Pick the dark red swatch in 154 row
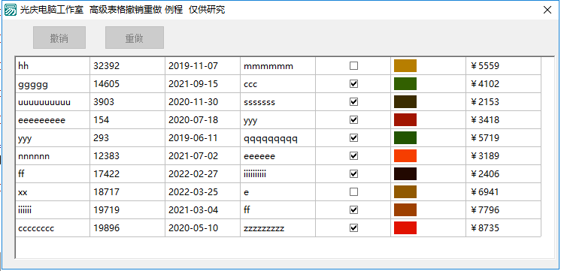The height and width of the screenshot is (271, 561). coord(405,120)
